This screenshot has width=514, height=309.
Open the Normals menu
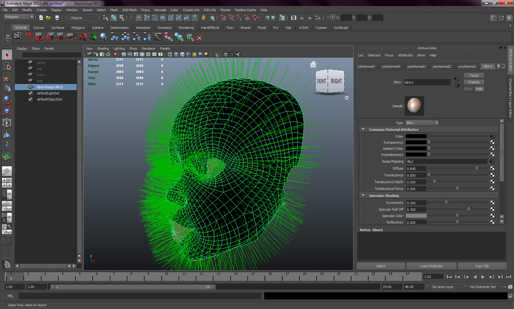[x=160, y=10]
